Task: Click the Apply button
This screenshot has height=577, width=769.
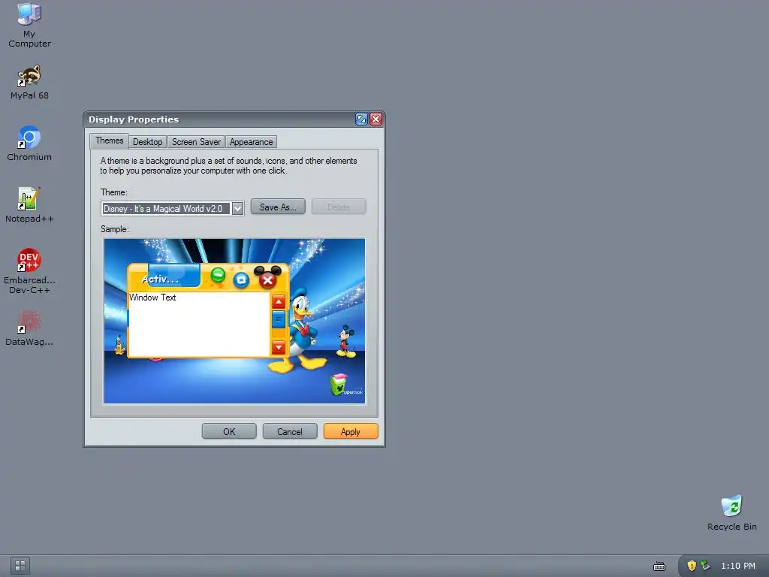Action: (351, 432)
